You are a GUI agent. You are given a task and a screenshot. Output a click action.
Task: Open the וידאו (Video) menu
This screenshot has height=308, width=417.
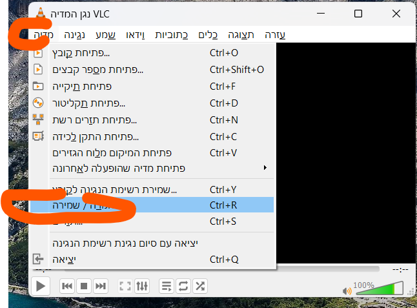coord(136,35)
